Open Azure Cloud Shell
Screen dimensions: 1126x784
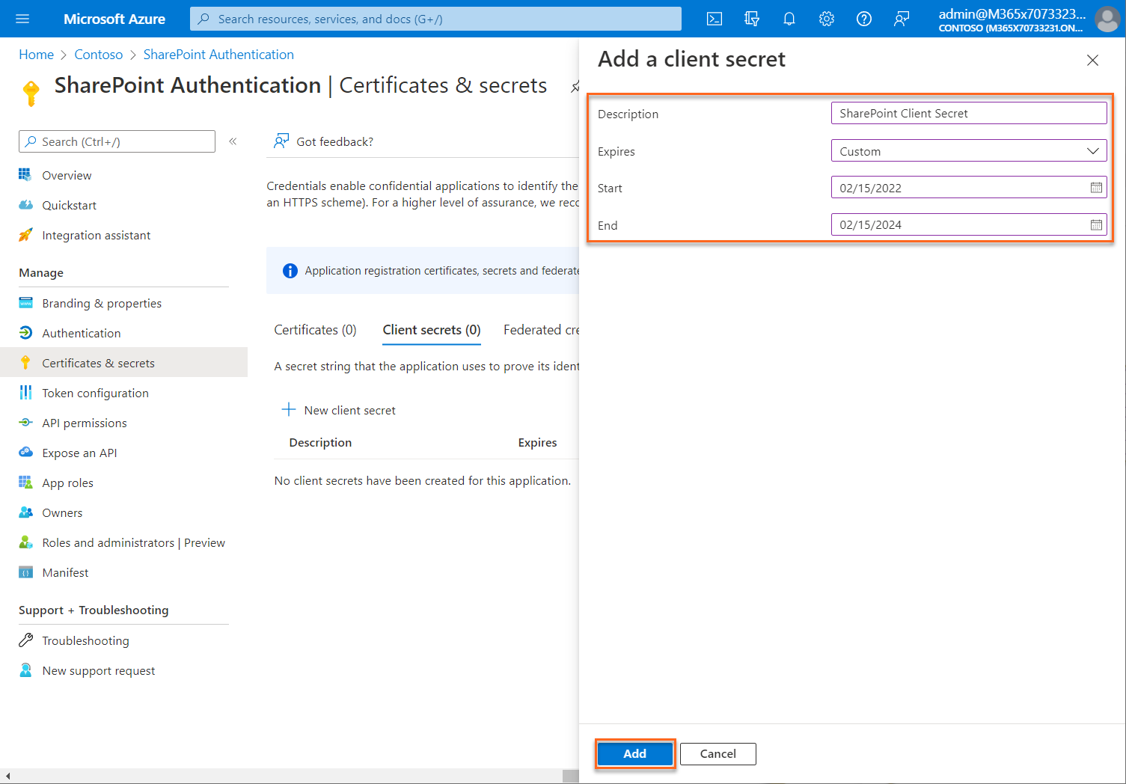(x=714, y=19)
